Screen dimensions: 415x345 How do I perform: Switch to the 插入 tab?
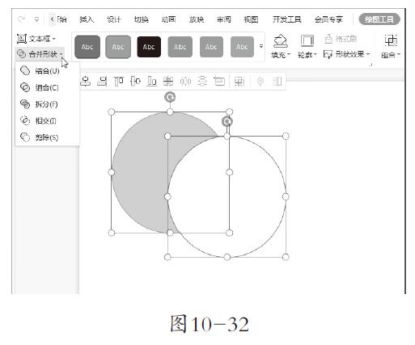click(x=87, y=19)
